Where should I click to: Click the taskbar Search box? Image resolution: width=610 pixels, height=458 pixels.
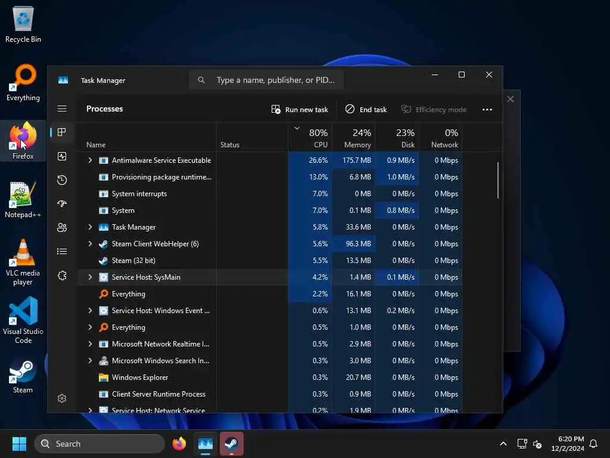99,444
